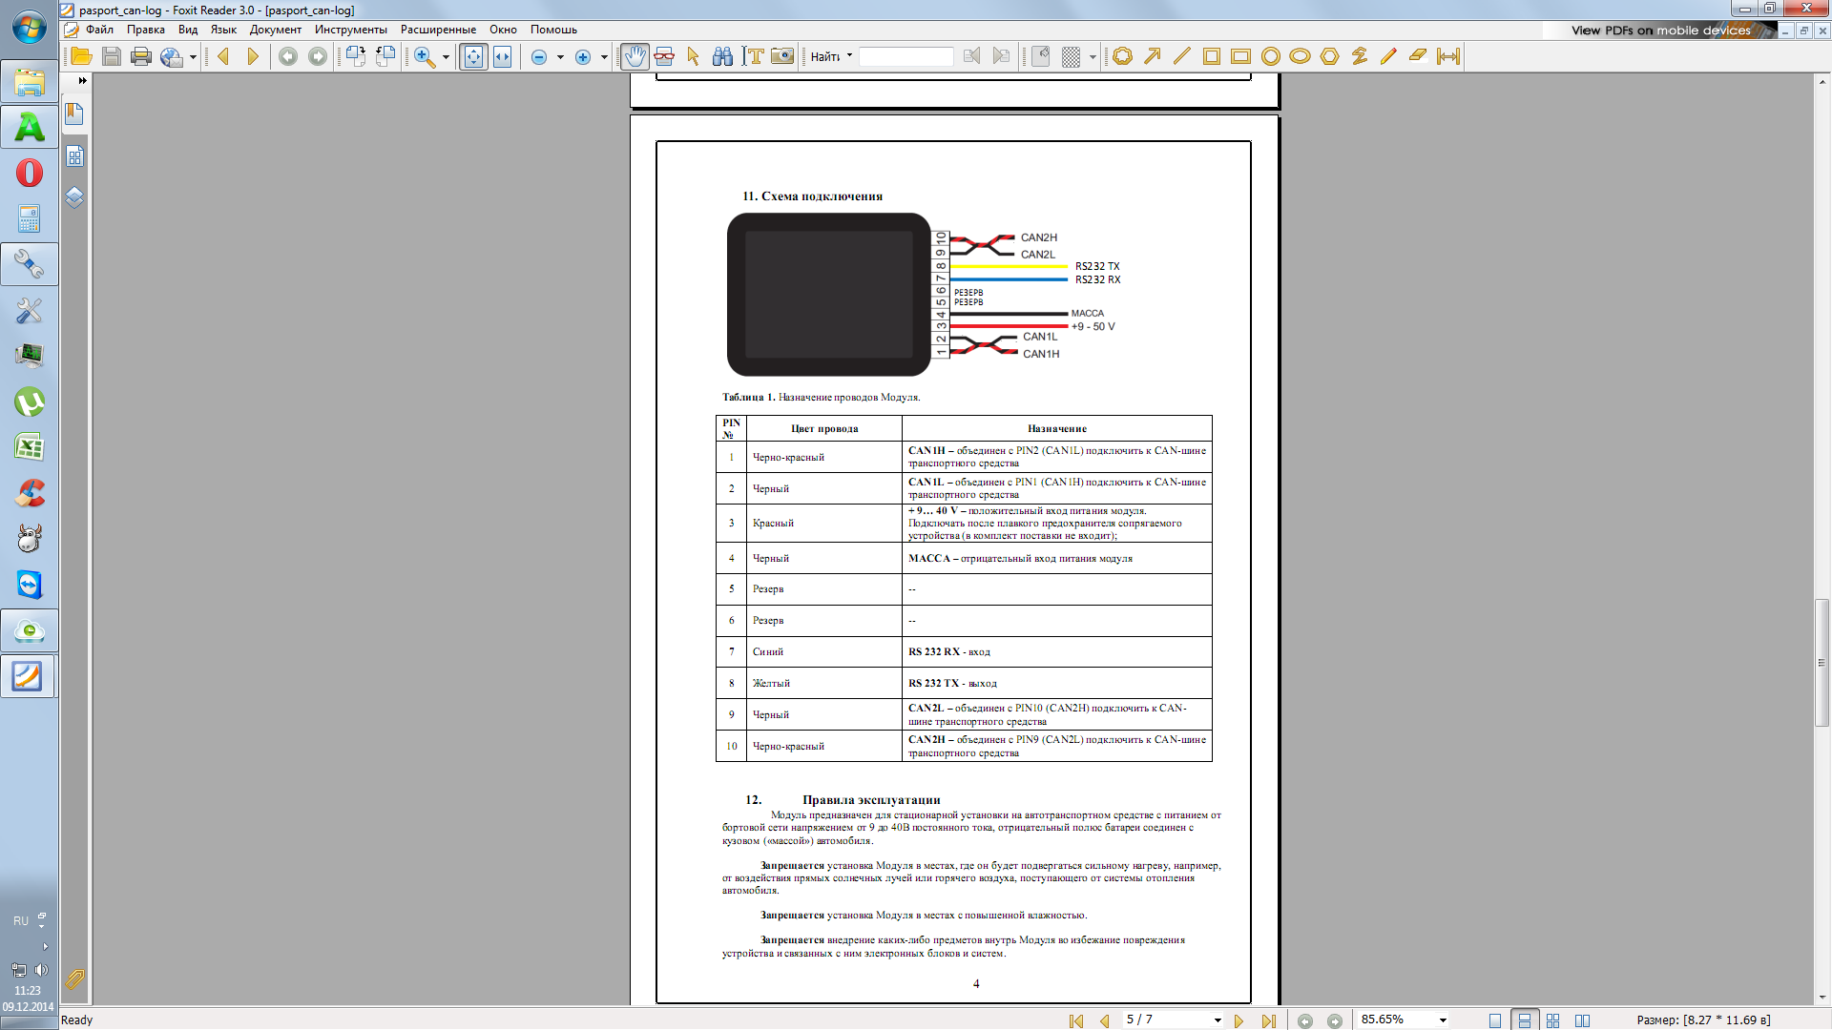Select the Distance measure tool
Screen dimensions: 1832x1030
pyautogui.click(x=1448, y=56)
